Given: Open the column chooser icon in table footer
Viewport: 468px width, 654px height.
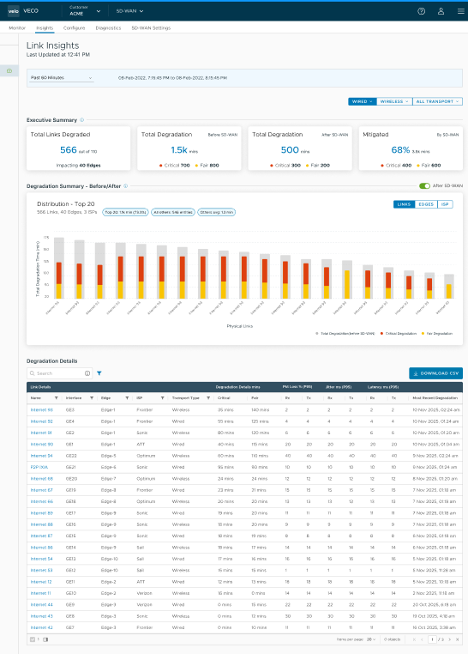Looking at the screenshot, I should coord(45,639).
